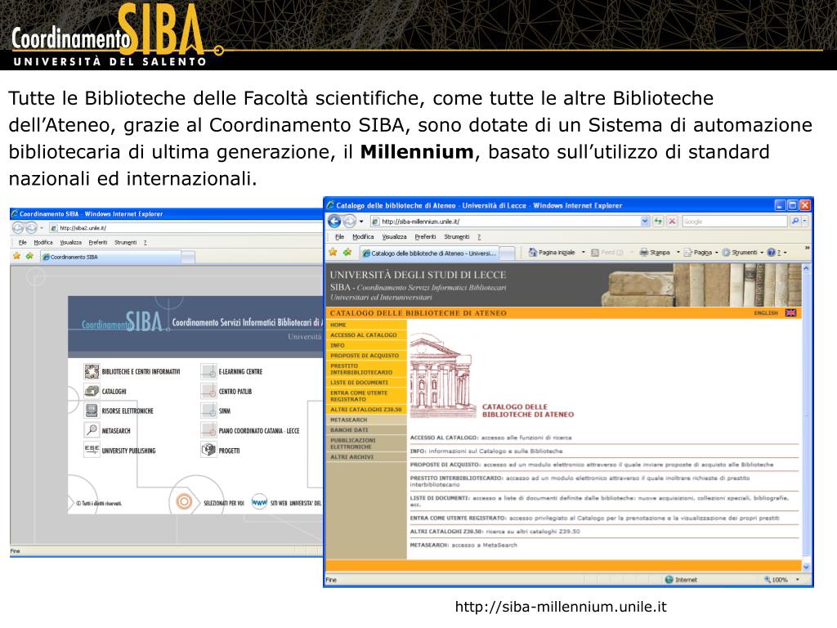Click refresh button next to Catalogo address bar
This screenshot has height=628, width=837.
(658, 221)
